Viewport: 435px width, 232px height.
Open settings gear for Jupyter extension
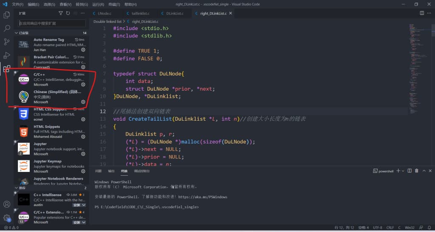point(83,154)
